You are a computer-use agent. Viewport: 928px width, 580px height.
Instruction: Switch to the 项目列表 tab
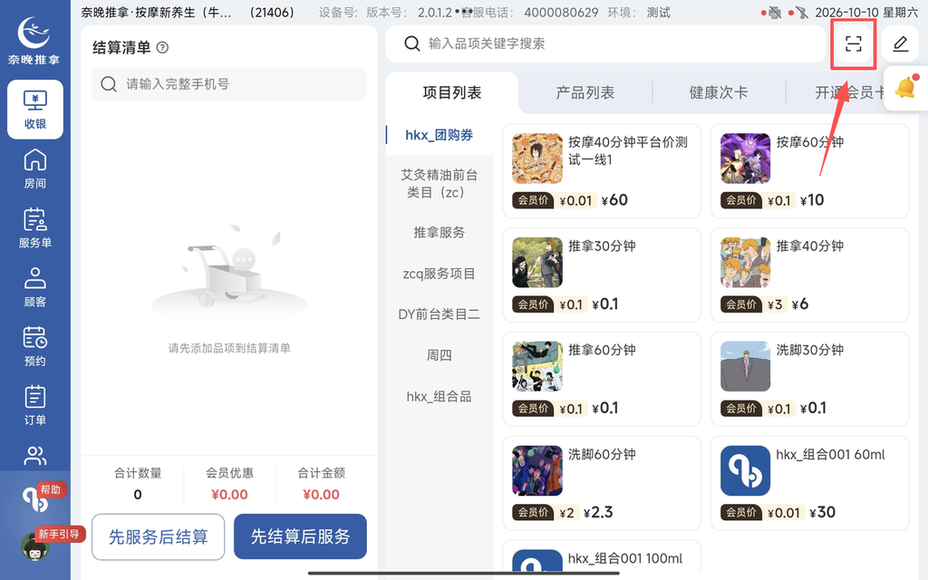452,93
